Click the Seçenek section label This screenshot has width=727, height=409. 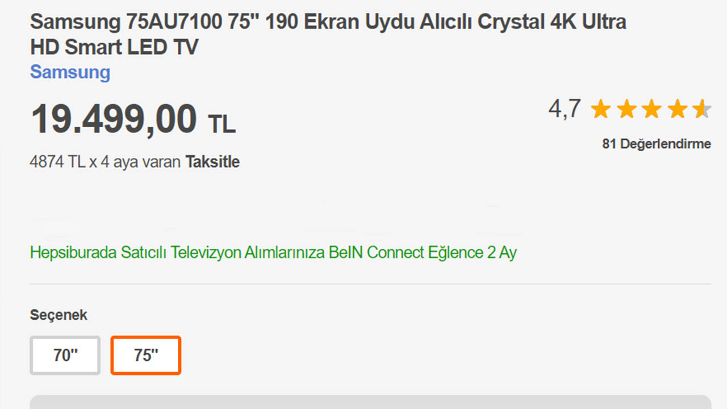pyautogui.click(x=59, y=315)
